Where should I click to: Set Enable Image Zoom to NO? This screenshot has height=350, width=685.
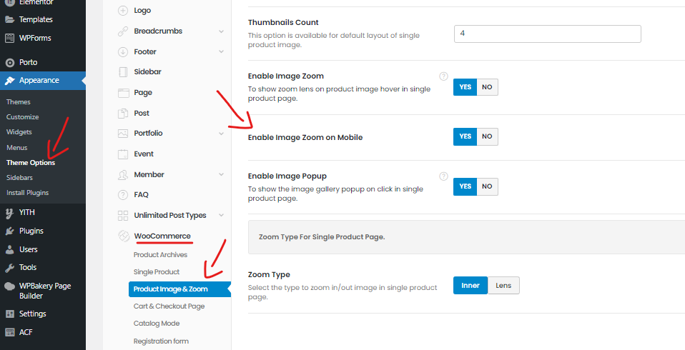[487, 87]
